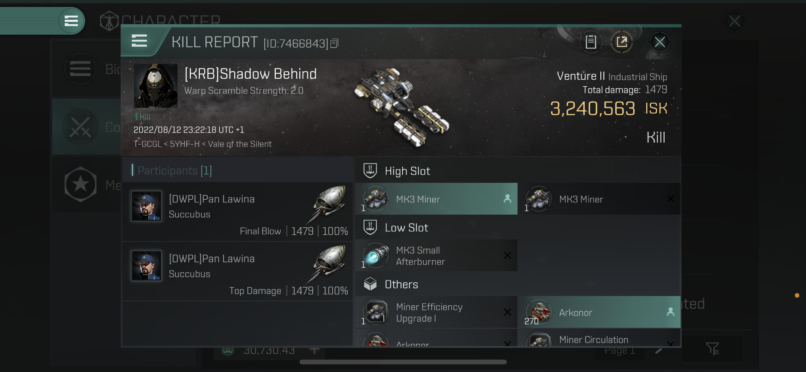Copy the kill report ID

tap(334, 43)
